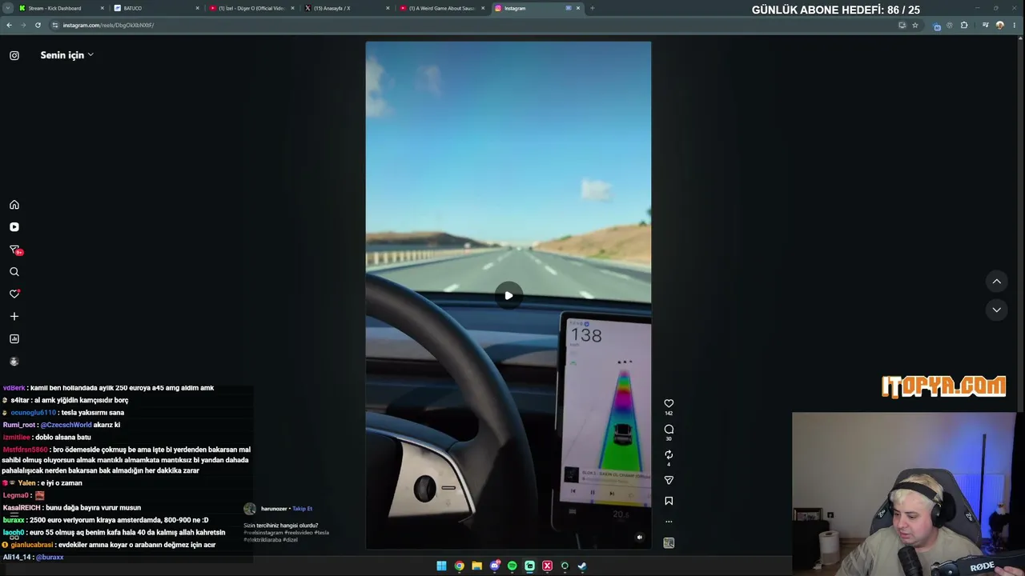Open Google Chrome from the taskbar
The width and height of the screenshot is (1025, 576).
tap(459, 566)
